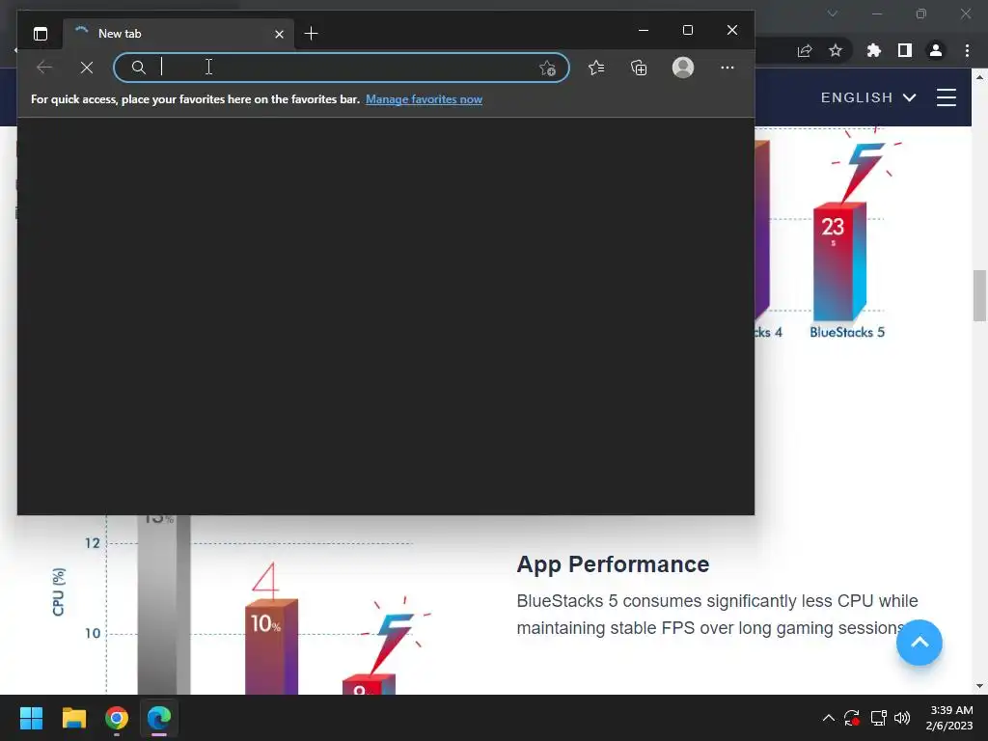Open the ENGLISH language dropdown
This screenshot has height=741, width=988.
pyautogui.click(x=868, y=97)
